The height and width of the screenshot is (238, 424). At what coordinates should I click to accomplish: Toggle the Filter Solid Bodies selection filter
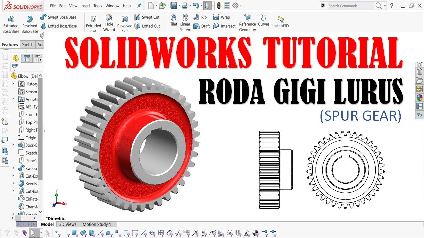(92, 233)
